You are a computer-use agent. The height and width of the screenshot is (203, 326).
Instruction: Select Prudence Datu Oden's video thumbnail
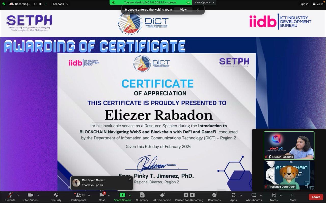[289, 175]
